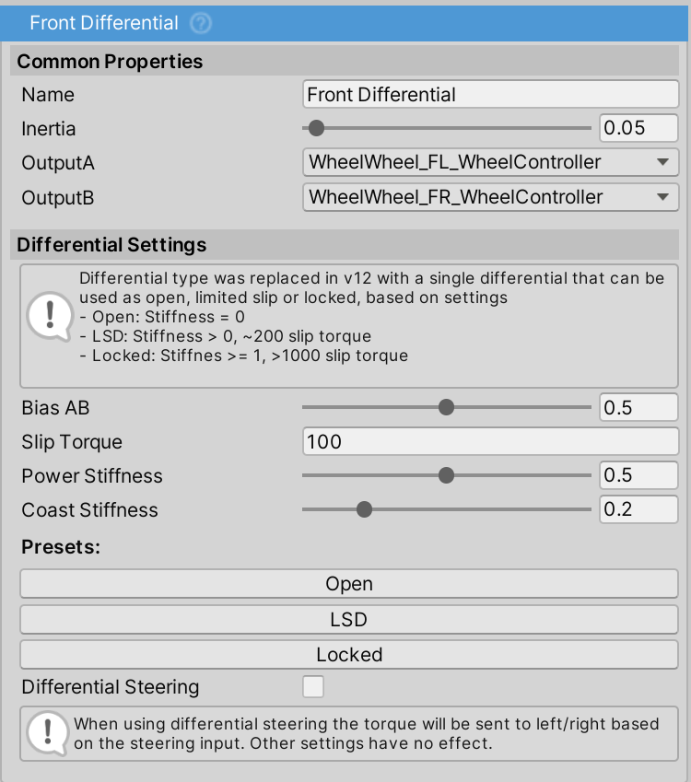Enable the Differential Steering checkbox

click(313, 686)
